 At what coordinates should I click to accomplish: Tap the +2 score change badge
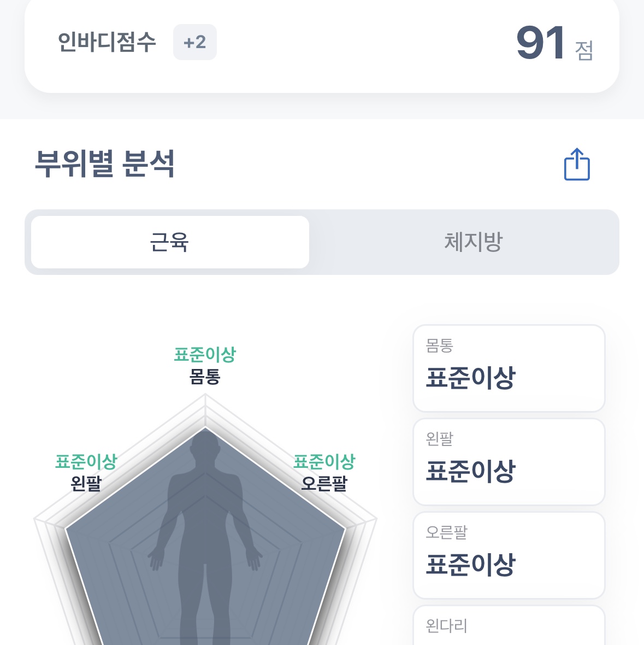195,42
